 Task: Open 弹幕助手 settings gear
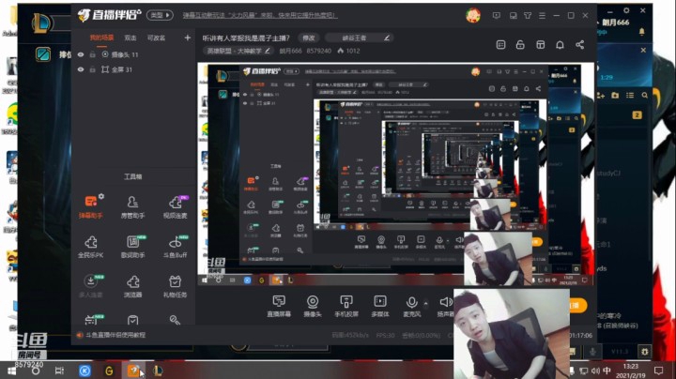pos(101,196)
